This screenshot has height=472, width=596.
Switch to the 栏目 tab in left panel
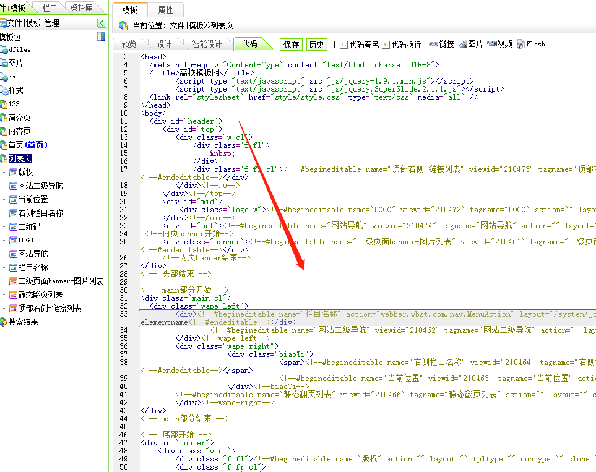[50, 8]
